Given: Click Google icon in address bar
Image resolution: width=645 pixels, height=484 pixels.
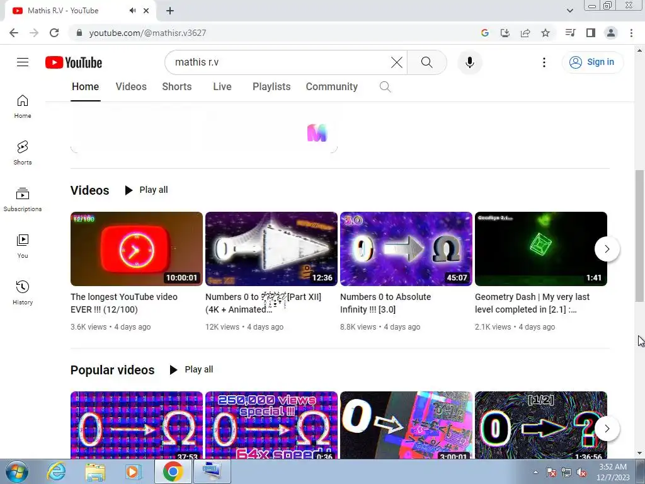Looking at the screenshot, I should (485, 33).
